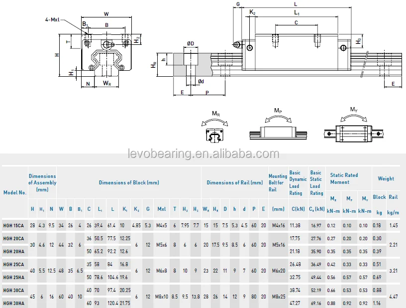Image resolution: width=406 pixels, height=308 pixels.
Task: Select the Dimensions of Block header
Action: [129, 183]
